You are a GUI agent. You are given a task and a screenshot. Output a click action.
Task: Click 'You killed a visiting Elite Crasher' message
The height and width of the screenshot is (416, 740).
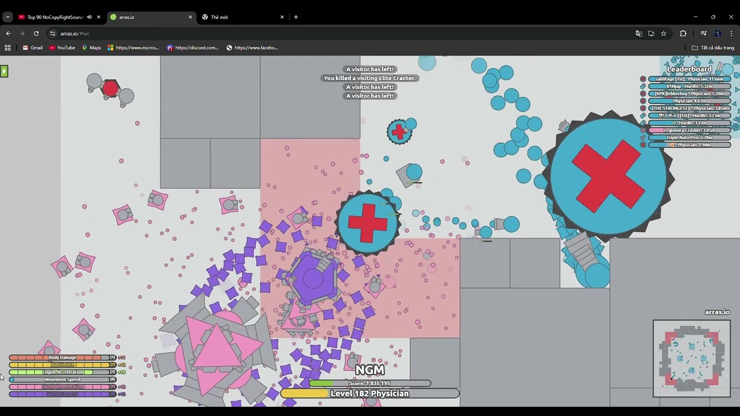coord(370,78)
